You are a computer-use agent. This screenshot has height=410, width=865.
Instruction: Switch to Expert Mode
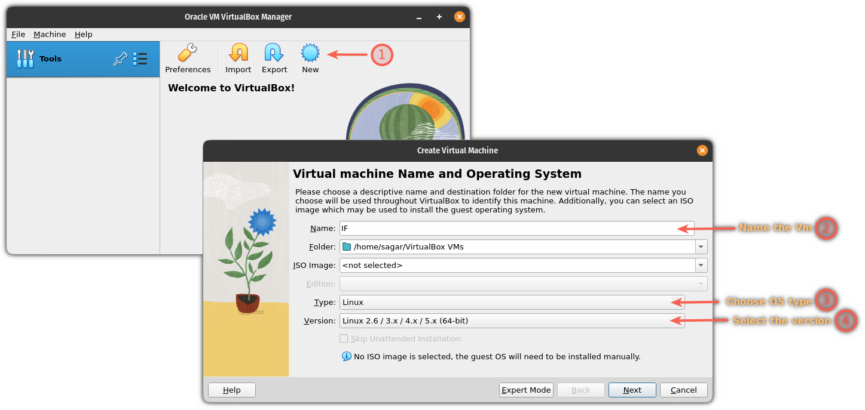coord(526,390)
